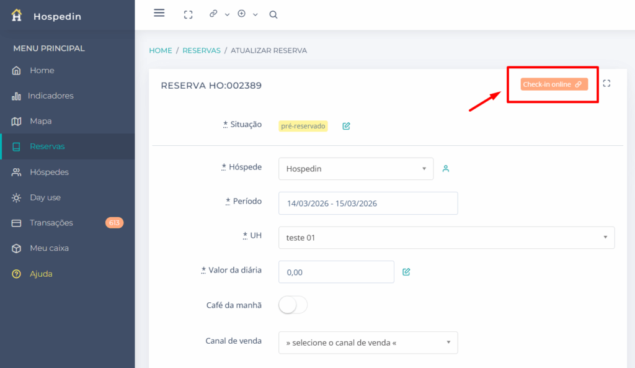This screenshot has width=635, height=368.
Task: Navigate to RESERVAS via the breadcrumb
Action: pos(202,50)
